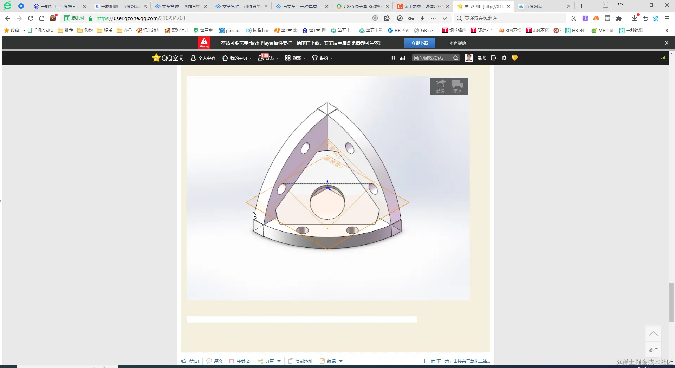This screenshot has width=675, height=368.
Task: Dismiss the Flash banner via 不再提醒
Action: coord(457,42)
